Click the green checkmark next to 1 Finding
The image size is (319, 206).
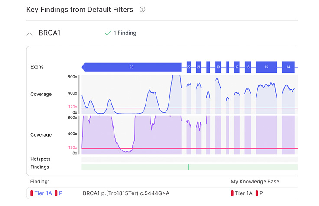coord(107,33)
